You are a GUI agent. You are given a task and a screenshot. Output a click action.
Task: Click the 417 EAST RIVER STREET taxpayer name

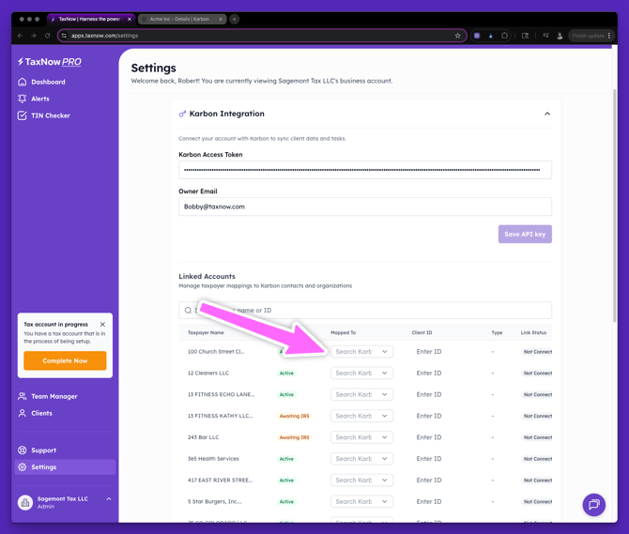pyautogui.click(x=220, y=481)
